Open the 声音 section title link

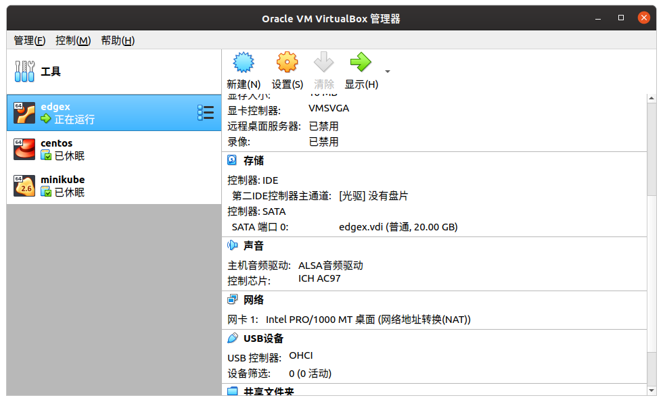coord(254,246)
